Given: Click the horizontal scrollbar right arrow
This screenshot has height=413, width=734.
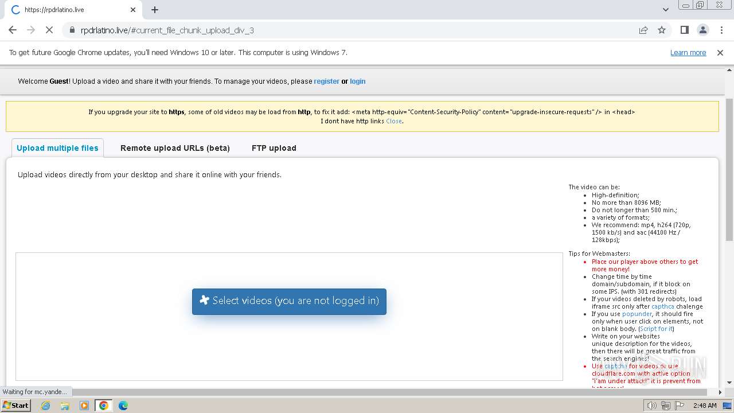Looking at the screenshot, I should pyautogui.click(x=720, y=392).
